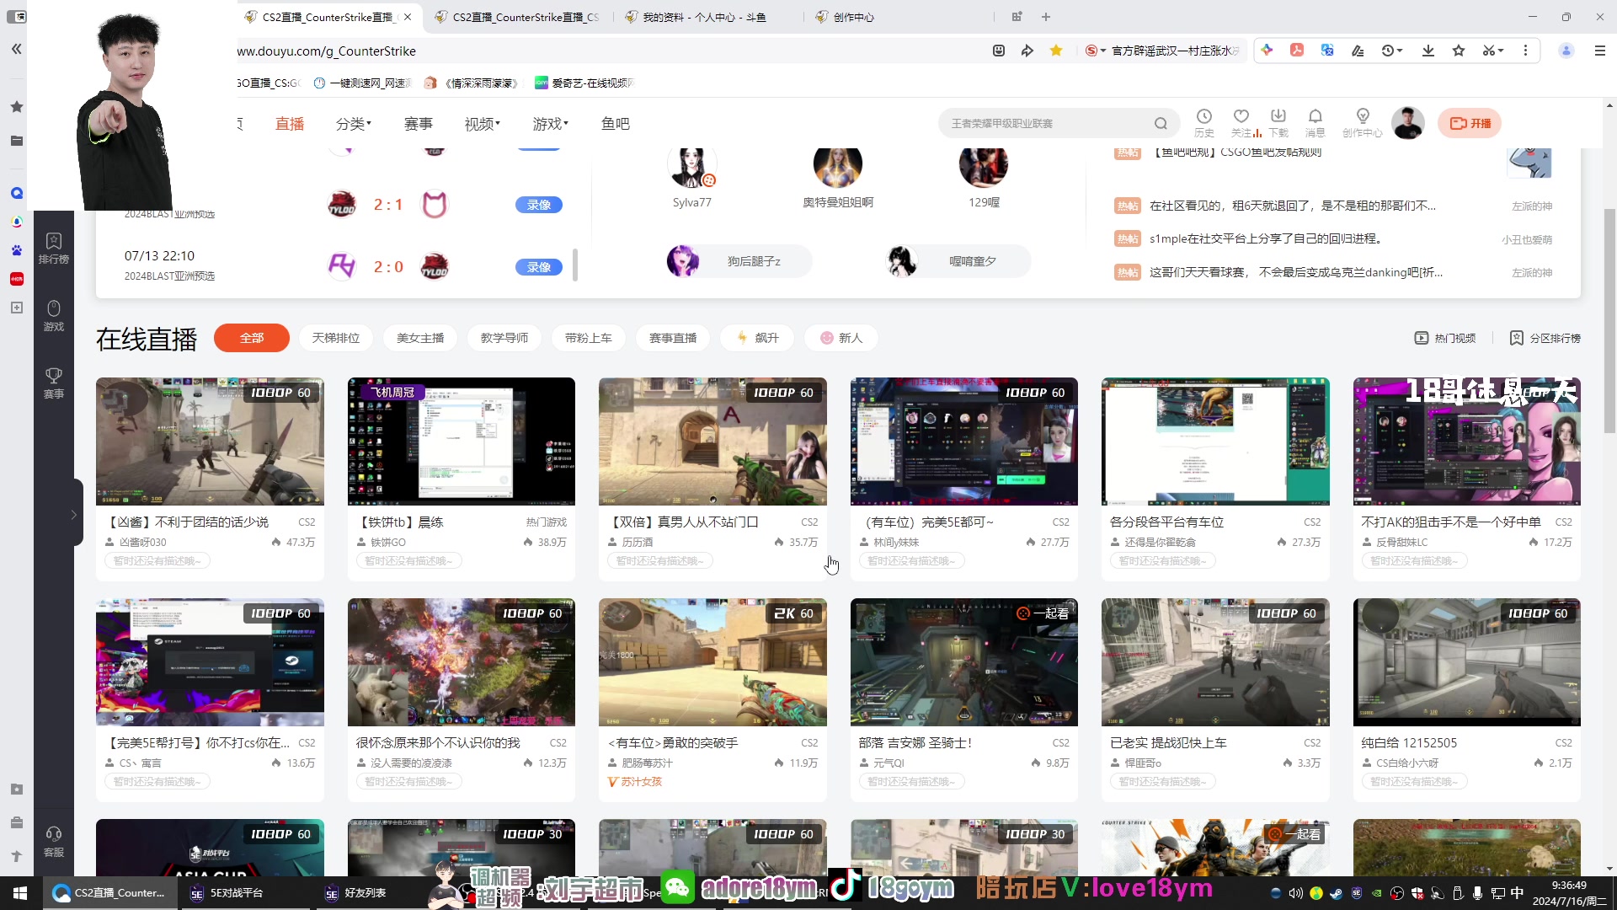The image size is (1617, 910).
Task: Select the 天梯排位 filter pill
Action: 336,338
